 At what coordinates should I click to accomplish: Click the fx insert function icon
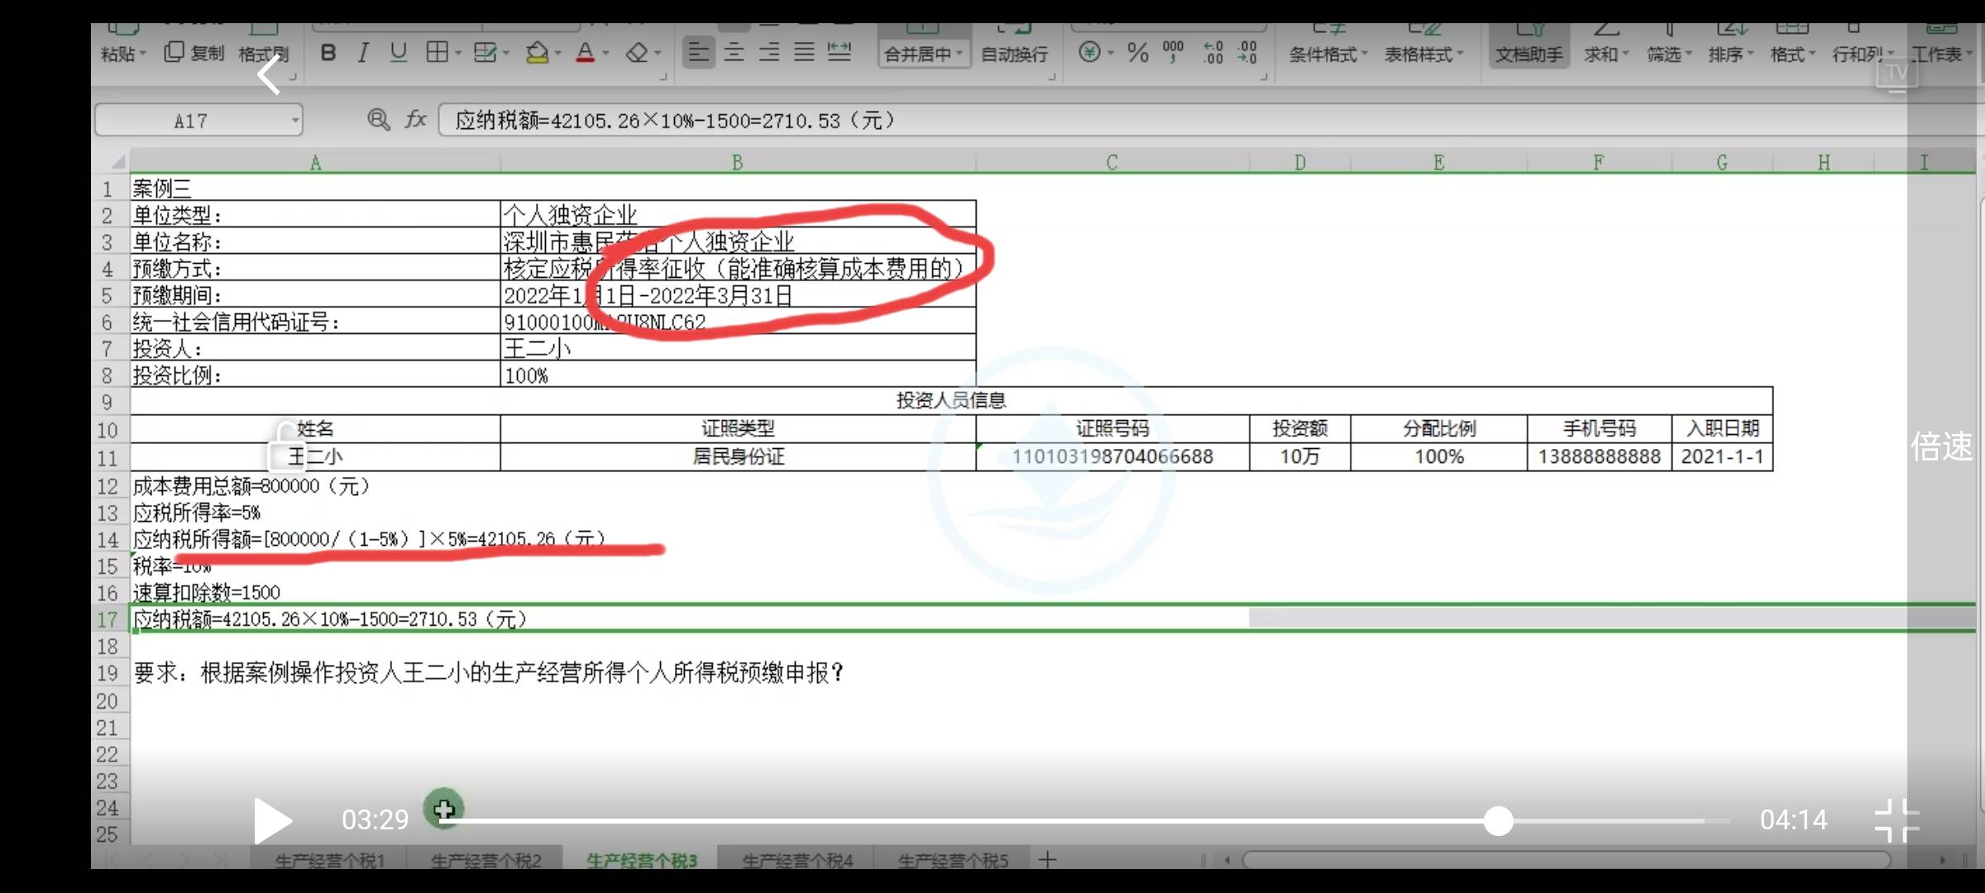tap(415, 120)
